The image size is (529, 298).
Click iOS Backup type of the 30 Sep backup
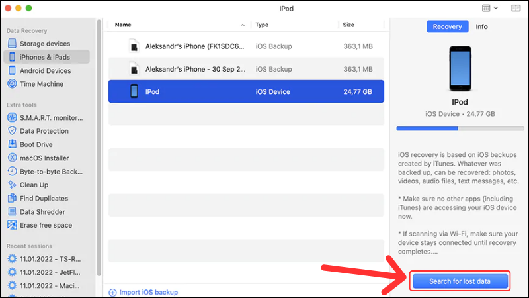[x=274, y=69]
